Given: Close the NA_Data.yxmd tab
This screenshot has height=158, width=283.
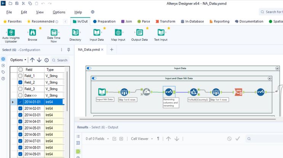Looking at the screenshot, I should pos(102,49).
